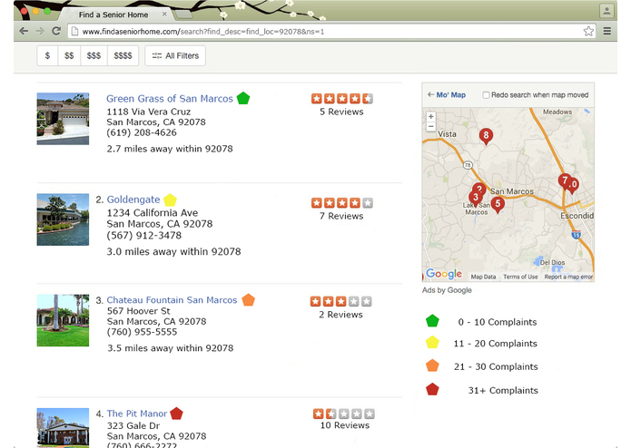
Task: Open Chateau Fountain photo thumbnail
Action: tap(63, 320)
